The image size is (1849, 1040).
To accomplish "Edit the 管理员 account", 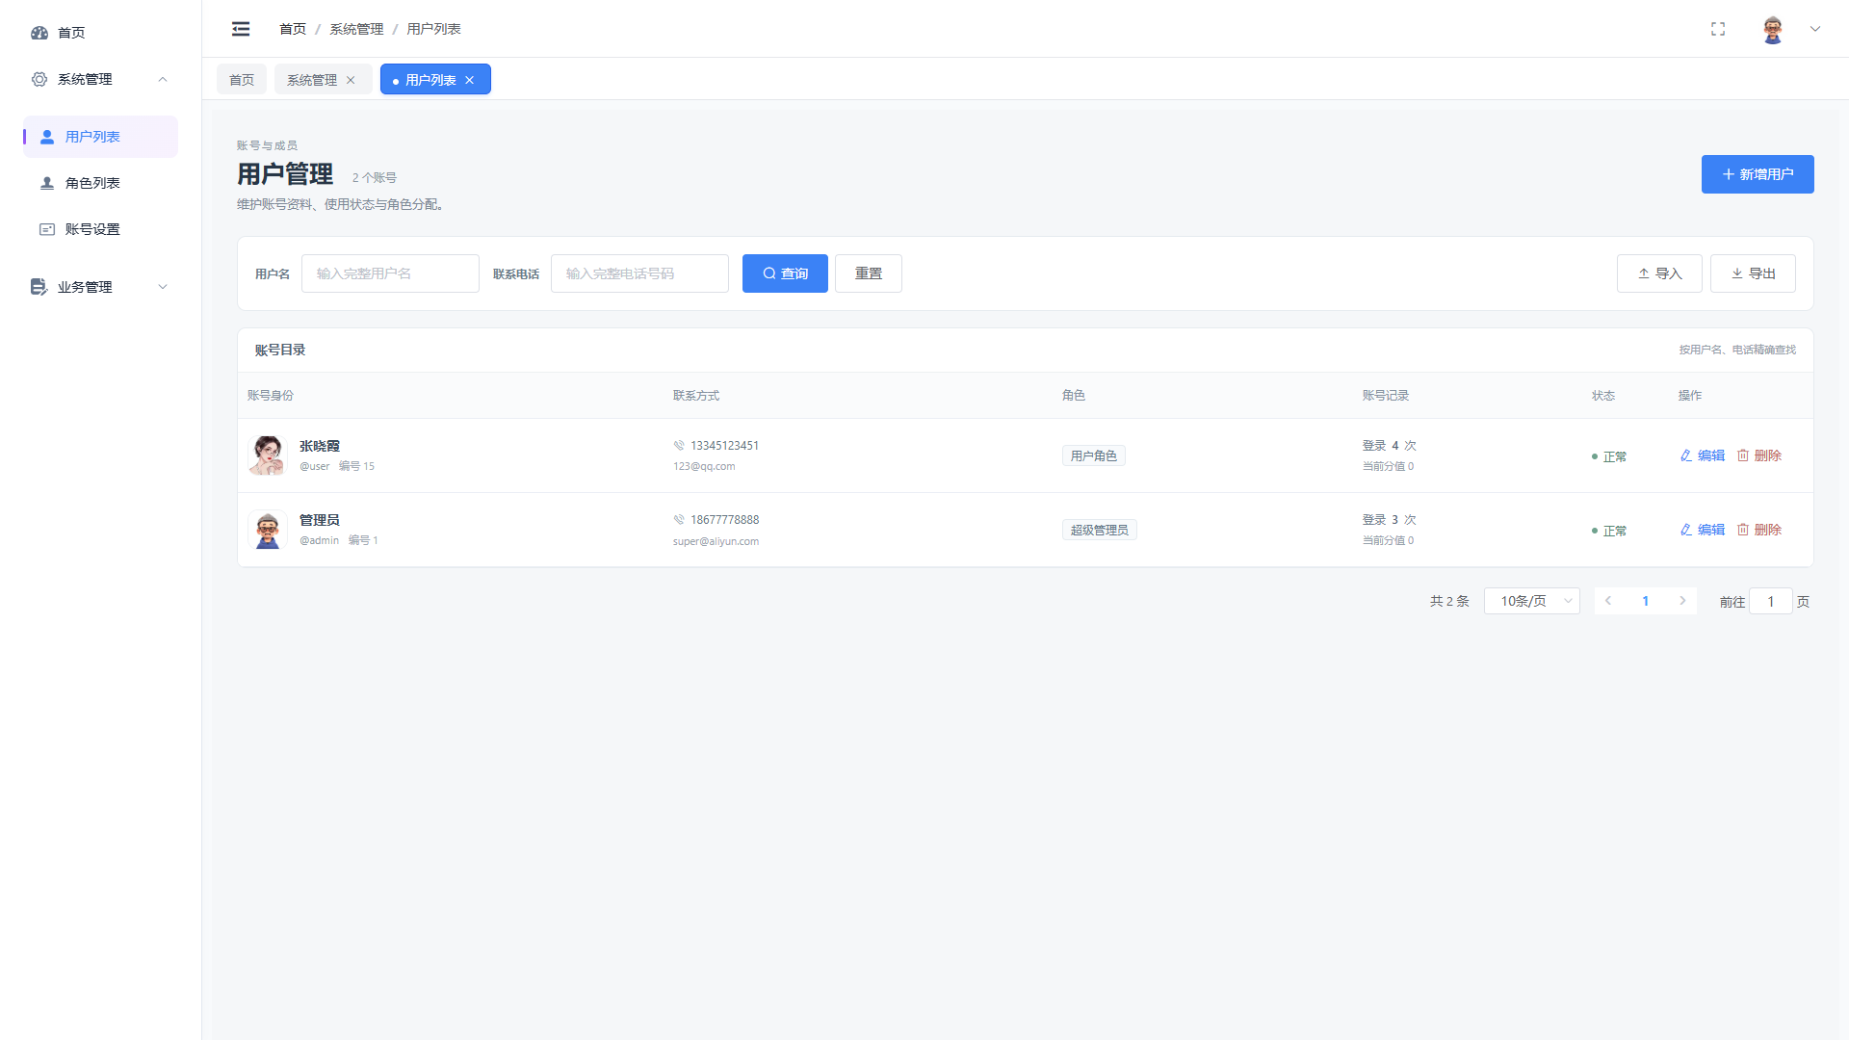I will tap(1702, 530).
